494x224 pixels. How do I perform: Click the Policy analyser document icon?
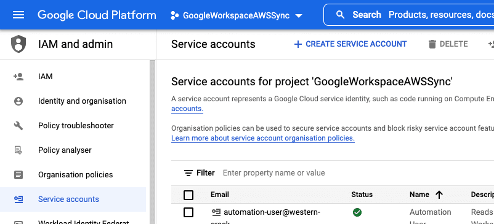coord(18,150)
